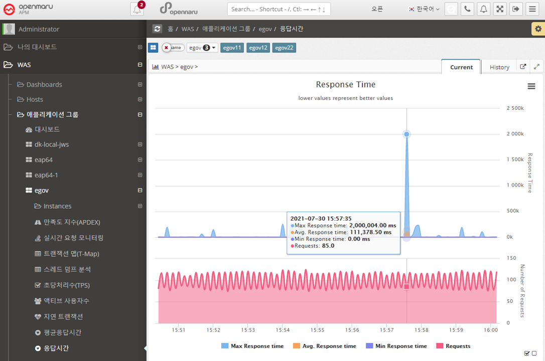Open chart in new window icon
Screen dimensions: 545x361
[523, 67]
